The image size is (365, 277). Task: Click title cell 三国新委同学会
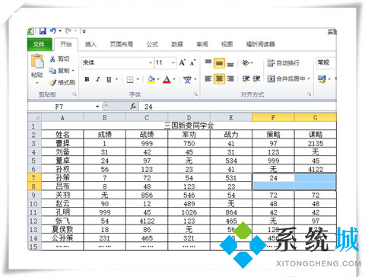coord(189,126)
